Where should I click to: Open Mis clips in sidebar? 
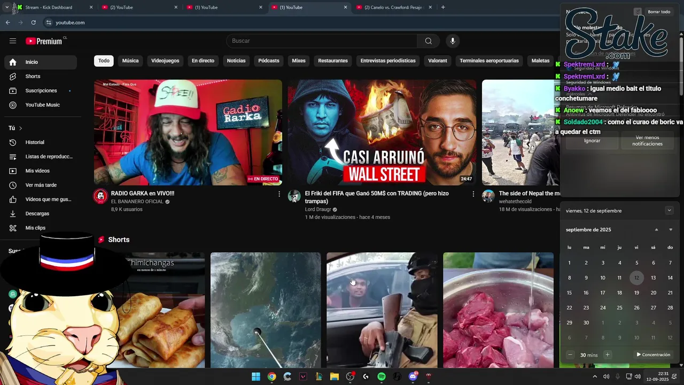pos(41,228)
